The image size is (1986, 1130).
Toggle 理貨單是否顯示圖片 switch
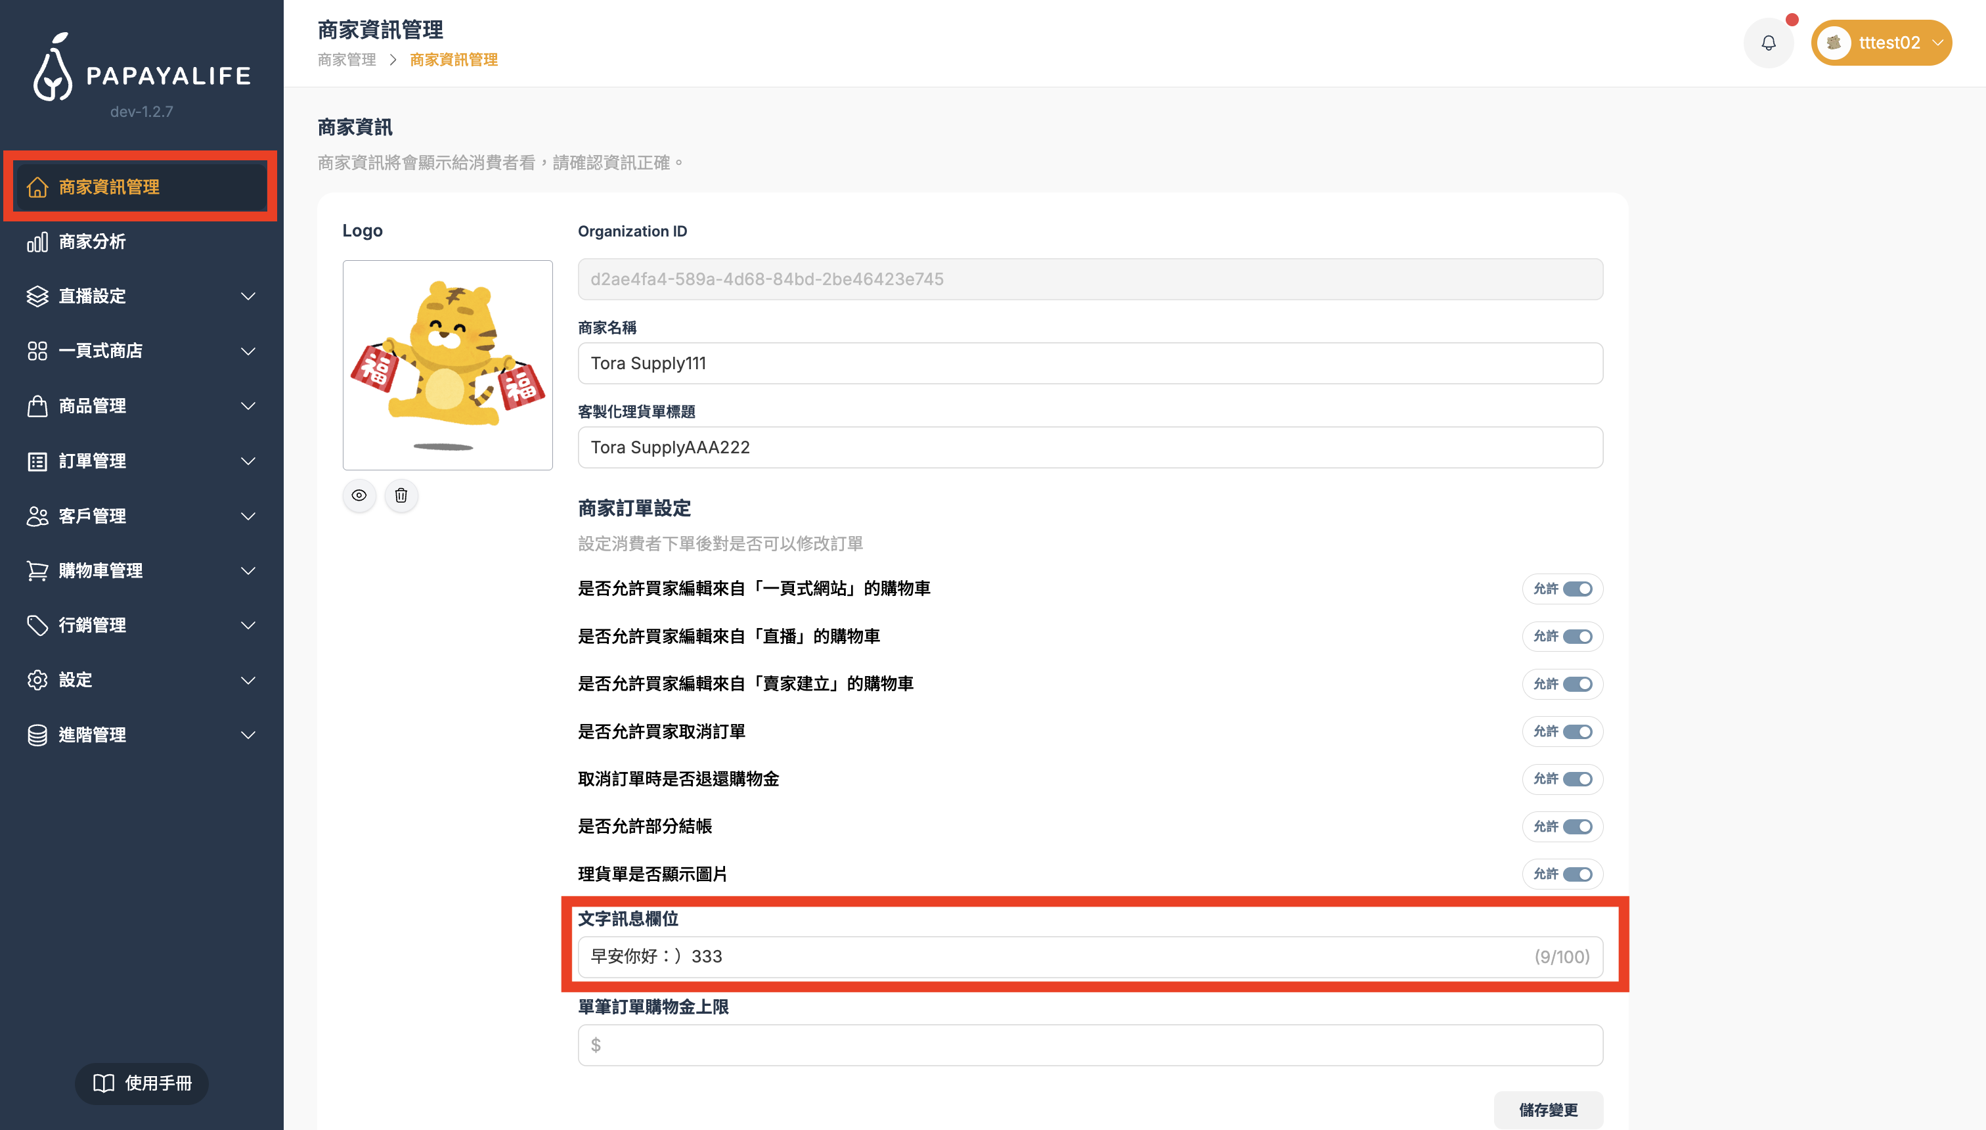1577,874
